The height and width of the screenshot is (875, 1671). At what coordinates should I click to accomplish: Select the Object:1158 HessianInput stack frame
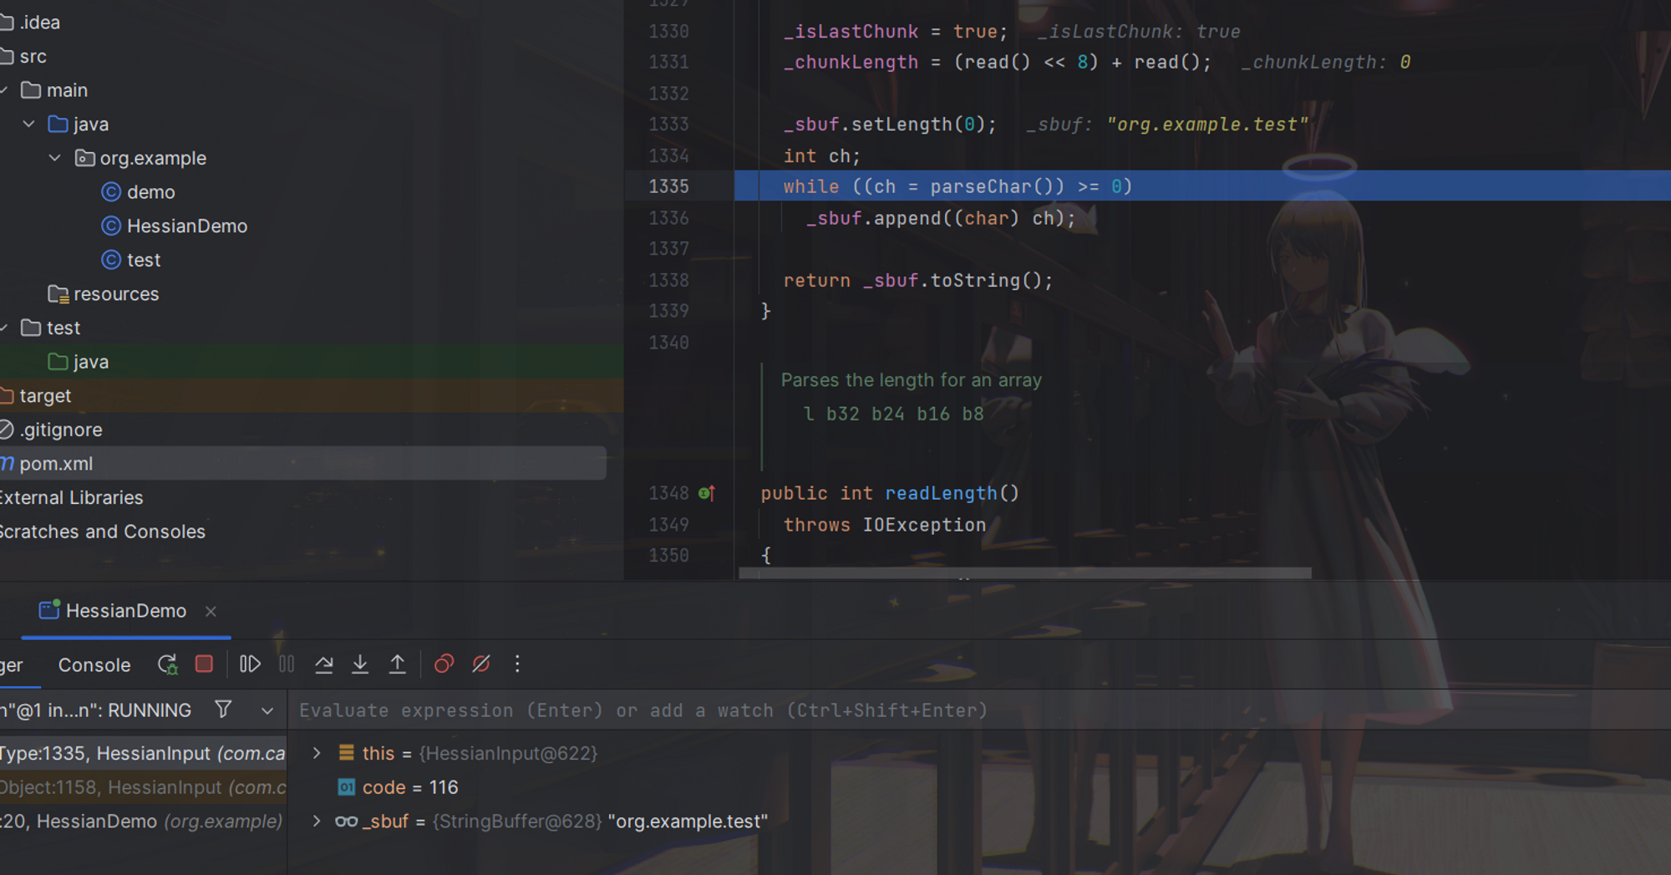[x=143, y=787]
